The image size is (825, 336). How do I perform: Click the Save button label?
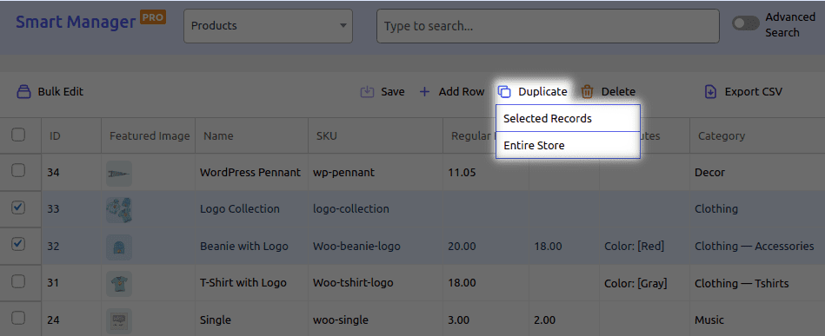coord(393,91)
